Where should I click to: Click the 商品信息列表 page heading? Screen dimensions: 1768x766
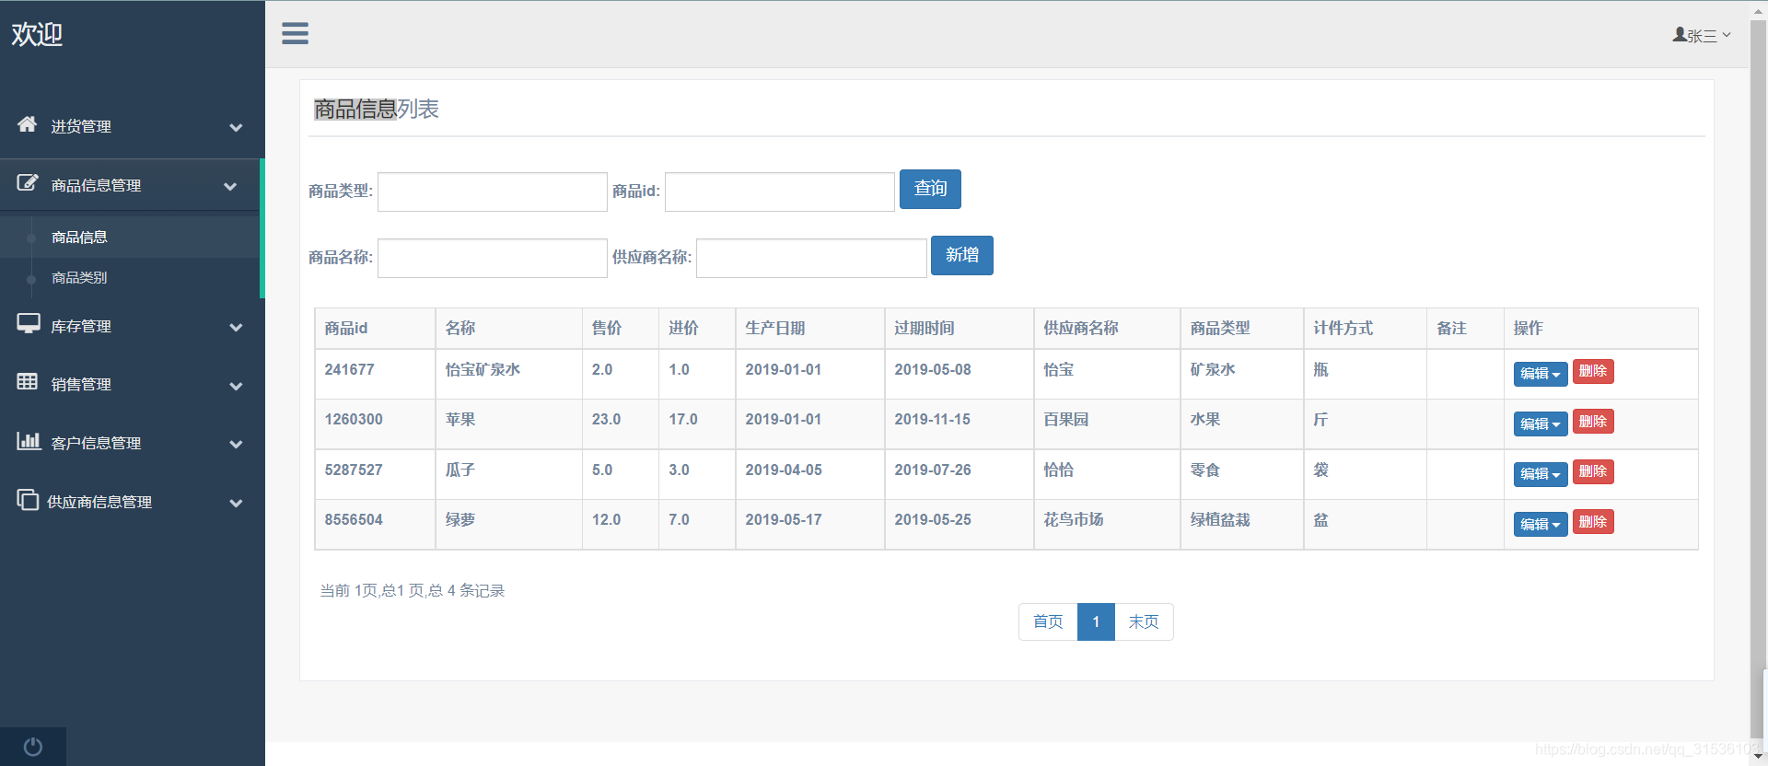pos(377,109)
